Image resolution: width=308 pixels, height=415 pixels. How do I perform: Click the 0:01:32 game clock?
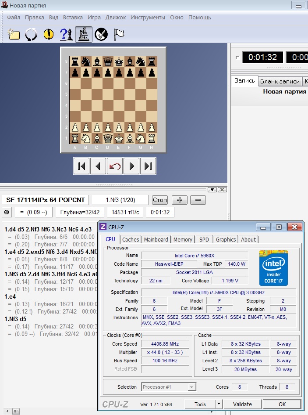(x=262, y=57)
